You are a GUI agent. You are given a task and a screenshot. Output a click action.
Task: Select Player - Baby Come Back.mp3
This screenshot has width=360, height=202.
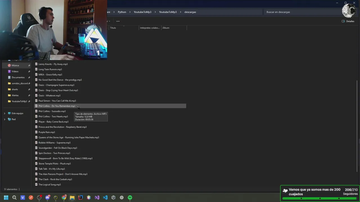pos(53,122)
